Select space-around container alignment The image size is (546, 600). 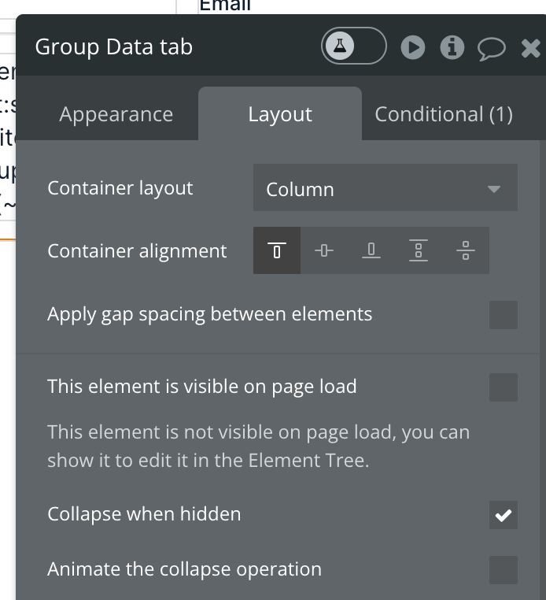466,251
